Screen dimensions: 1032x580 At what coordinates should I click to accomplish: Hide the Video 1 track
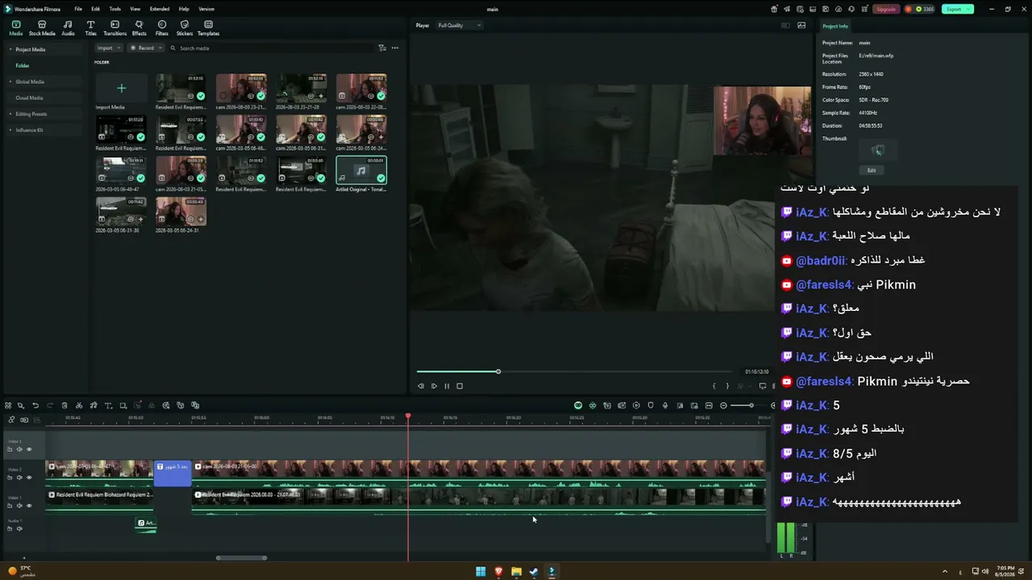coord(29,506)
